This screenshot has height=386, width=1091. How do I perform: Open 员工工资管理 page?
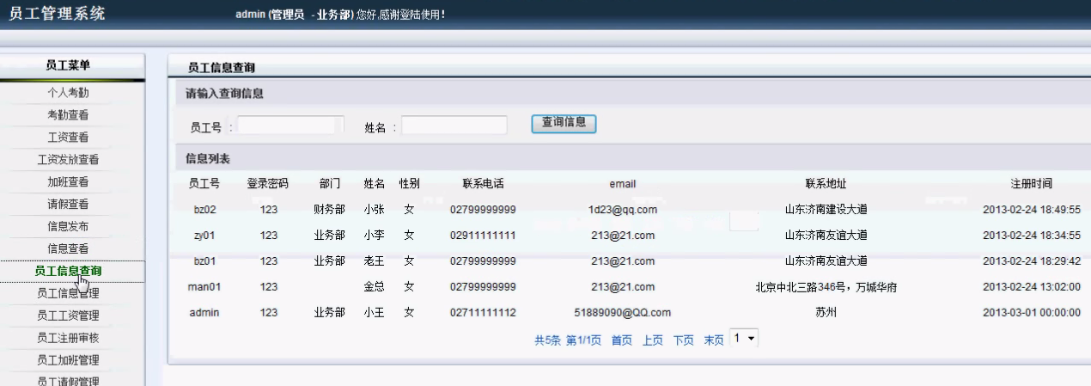(68, 316)
